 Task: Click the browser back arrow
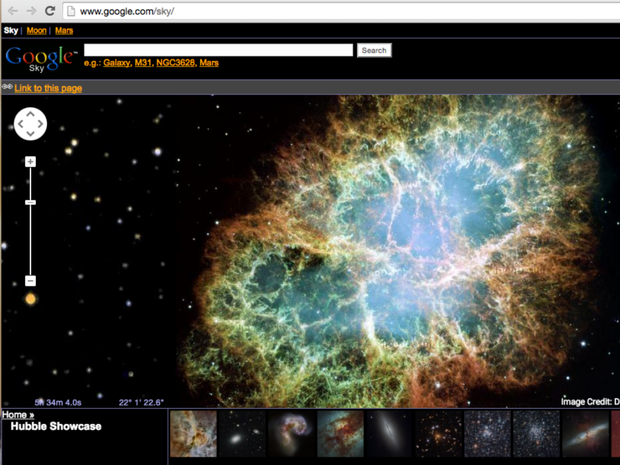click(x=13, y=10)
